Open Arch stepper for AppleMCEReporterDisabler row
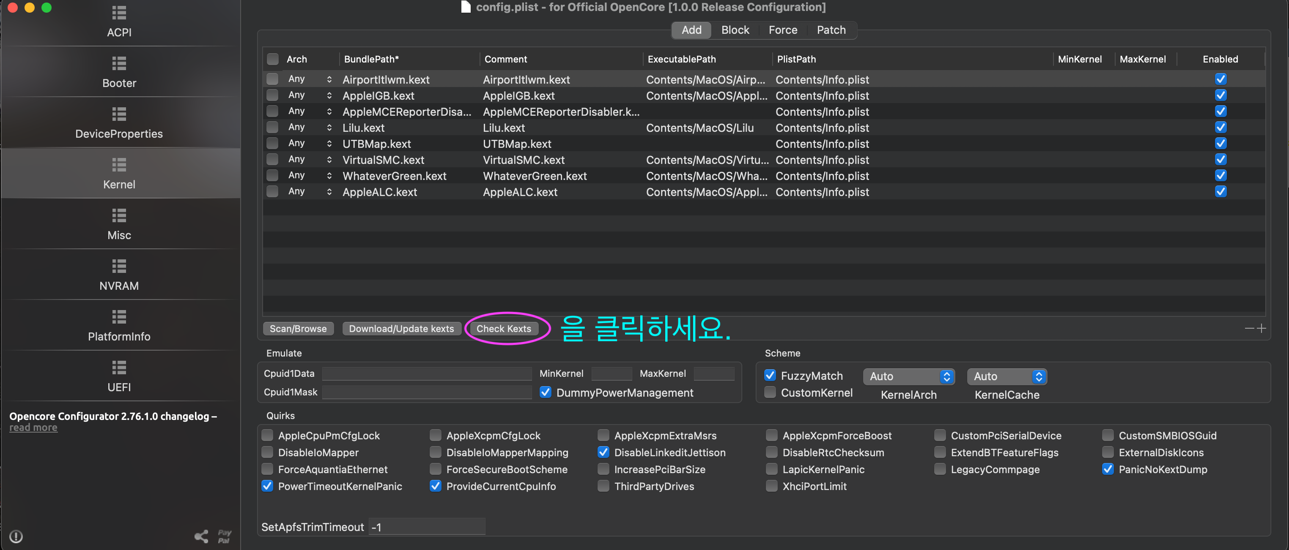The image size is (1289, 550). [x=329, y=111]
